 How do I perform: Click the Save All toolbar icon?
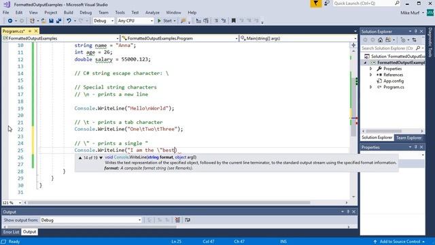[58, 21]
